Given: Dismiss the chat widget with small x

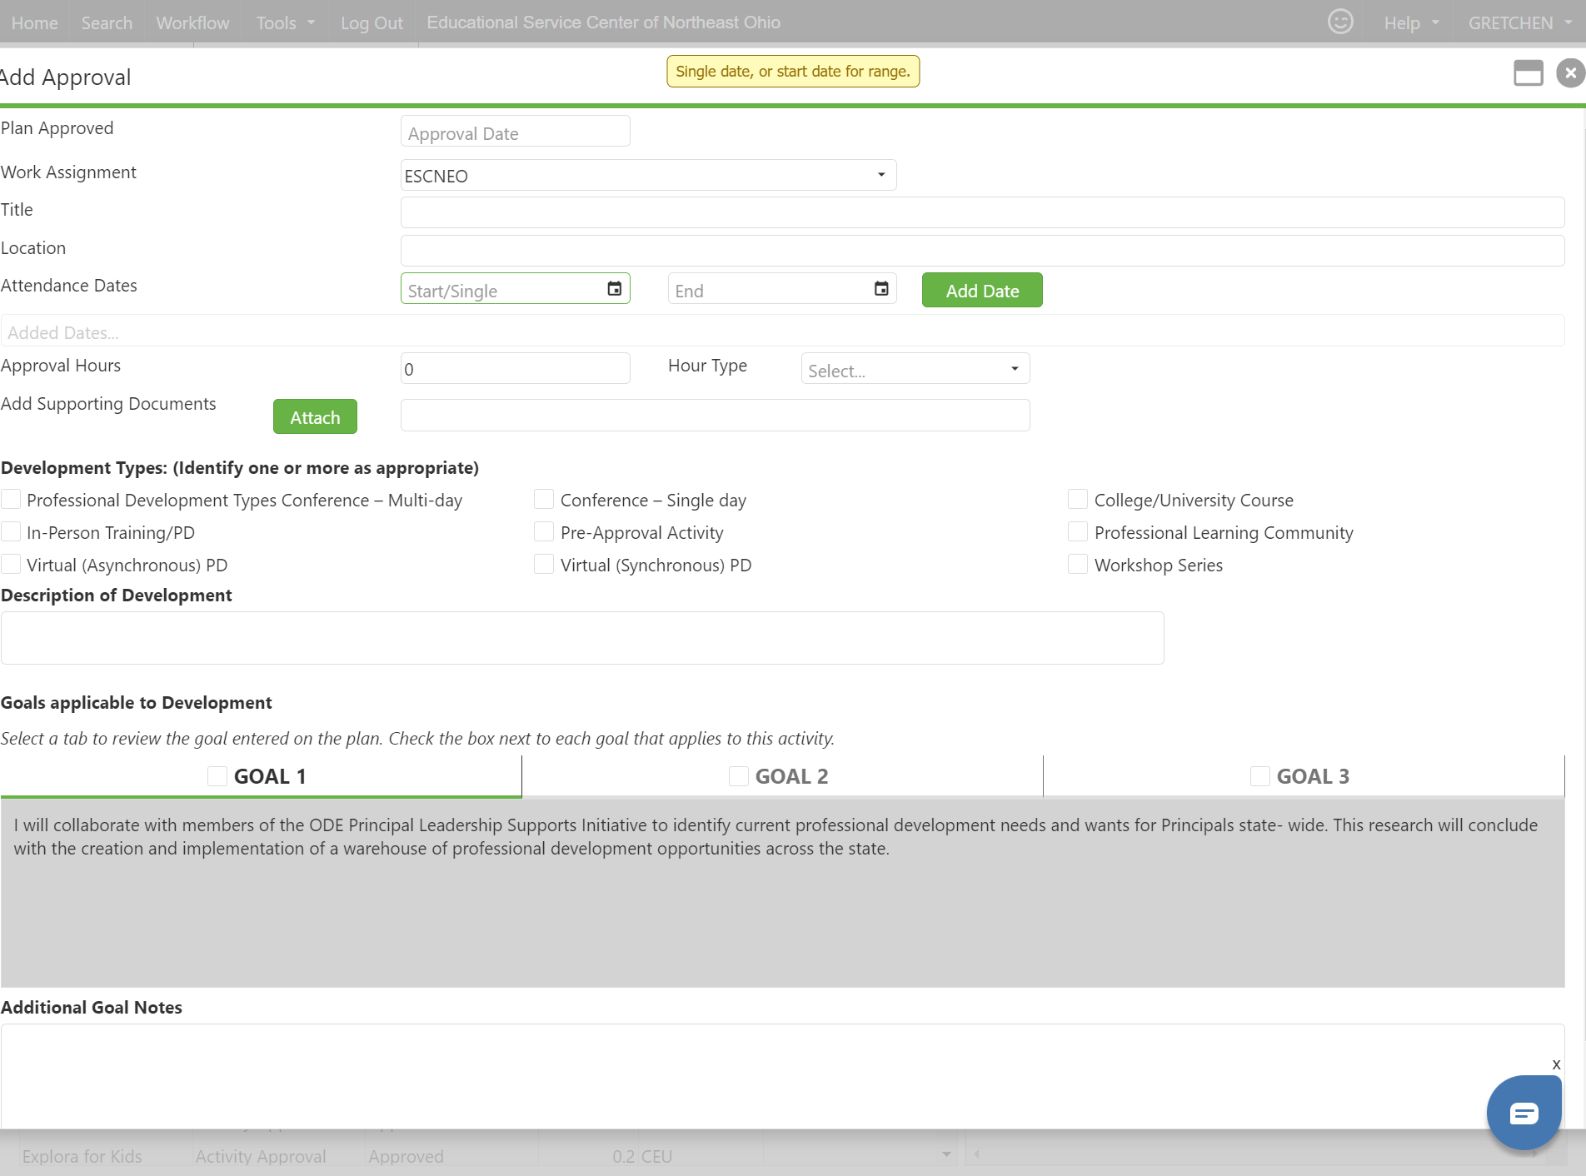Looking at the screenshot, I should click(x=1556, y=1064).
